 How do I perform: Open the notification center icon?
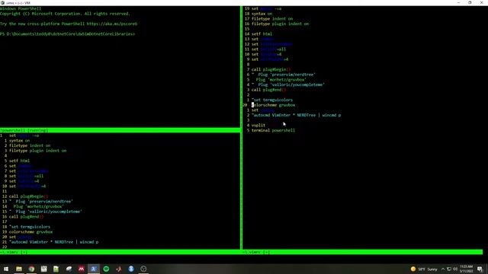480,269
